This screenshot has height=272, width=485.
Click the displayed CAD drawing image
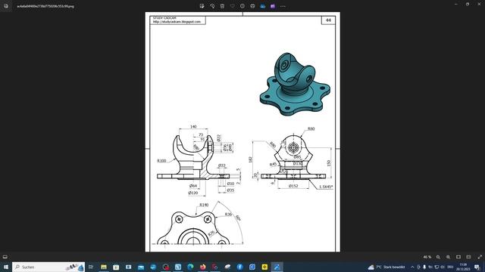tap(242, 132)
